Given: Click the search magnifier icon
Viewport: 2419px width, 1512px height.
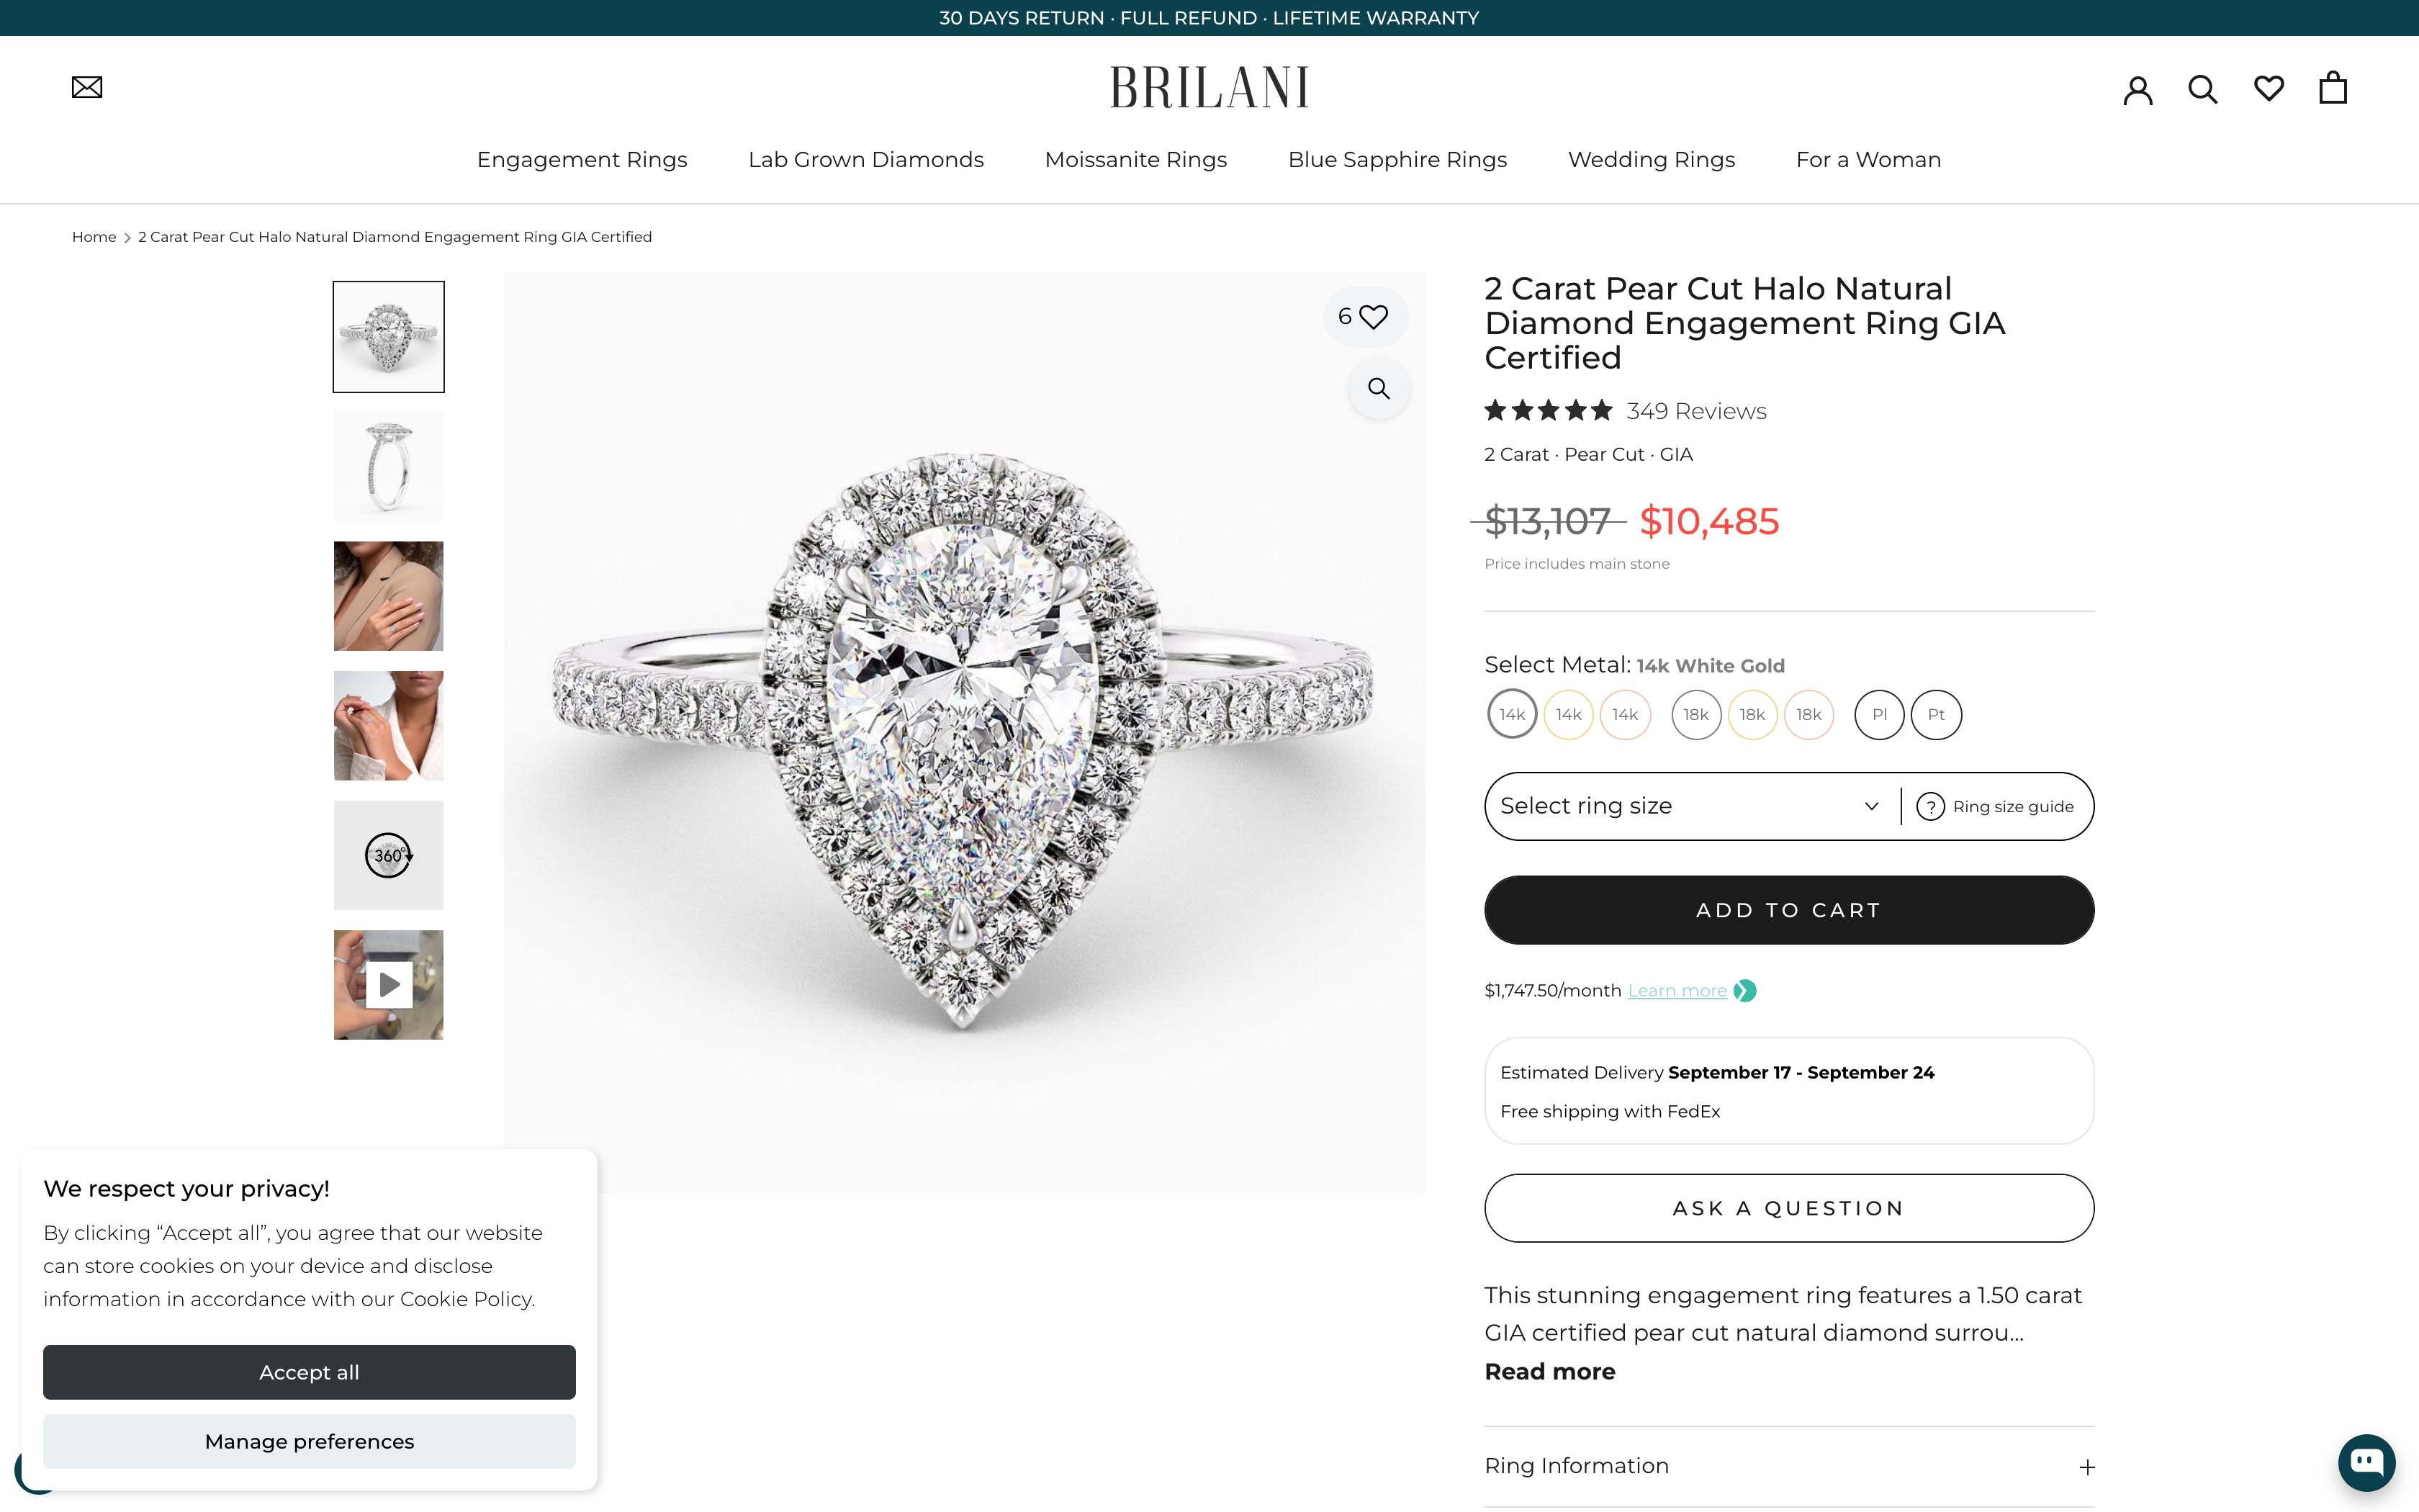Looking at the screenshot, I should tap(2202, 88).
